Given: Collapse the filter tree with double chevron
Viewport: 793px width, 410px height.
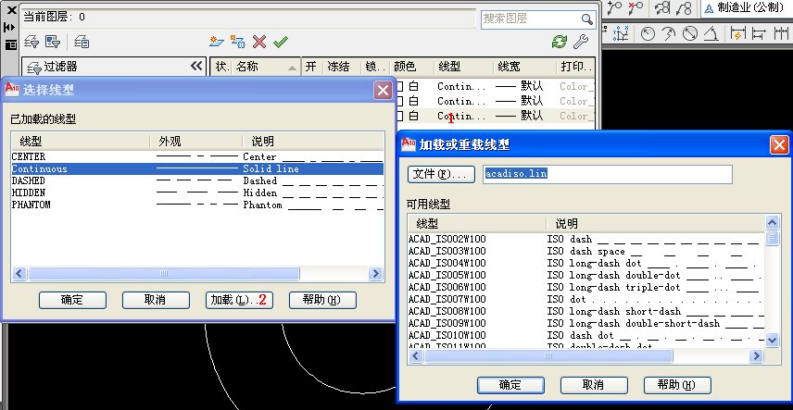Looking at the screenshot, I should click(196, 67).
